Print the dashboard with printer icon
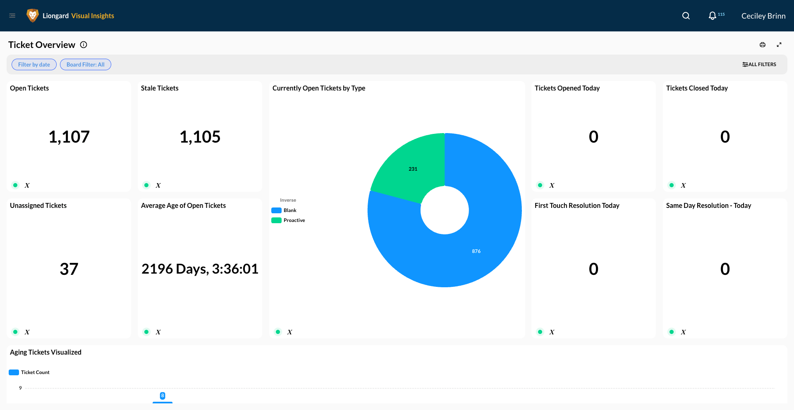The width and height of the screenshot is (794, 410). [763, 45]
